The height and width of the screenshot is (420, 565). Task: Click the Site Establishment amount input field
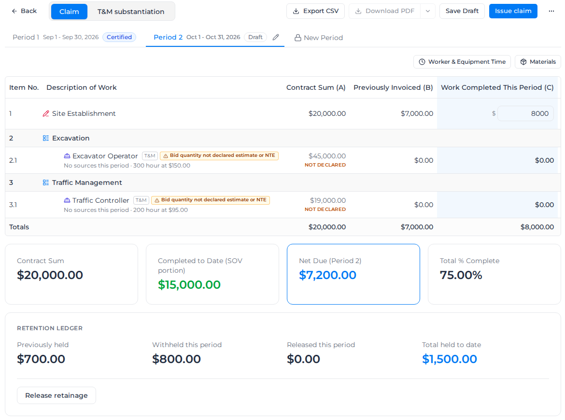point(525,113)
